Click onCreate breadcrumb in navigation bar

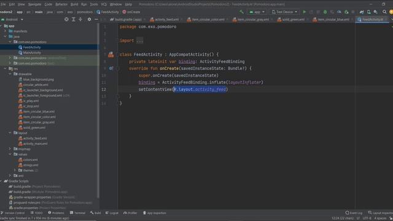click(x=131, y=12)
